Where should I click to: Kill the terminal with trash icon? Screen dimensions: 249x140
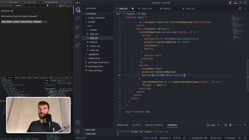(x=230, y=125)
